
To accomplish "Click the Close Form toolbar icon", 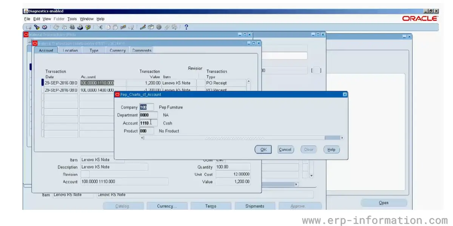I will pyautogui.click(x=88, y=27).
